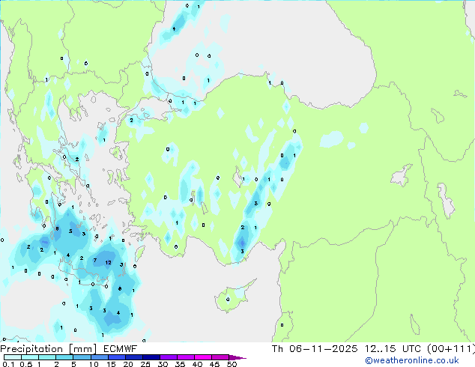The width and height of the screenshot is (475, 367).
Task: Click the '12..15 UTC' time range text
Action: click(x=393, y=349)
